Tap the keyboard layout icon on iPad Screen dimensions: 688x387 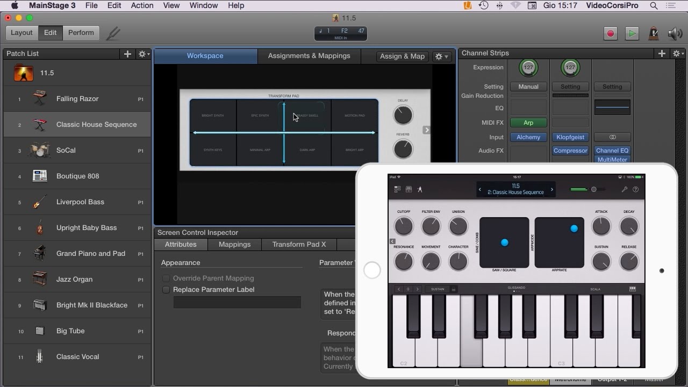coord(633,289)
